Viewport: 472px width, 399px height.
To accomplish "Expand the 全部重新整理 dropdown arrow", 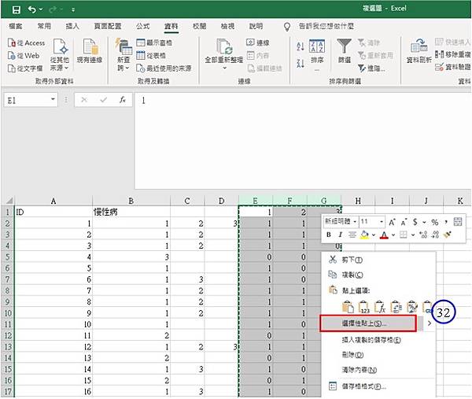I will [224, 68].
